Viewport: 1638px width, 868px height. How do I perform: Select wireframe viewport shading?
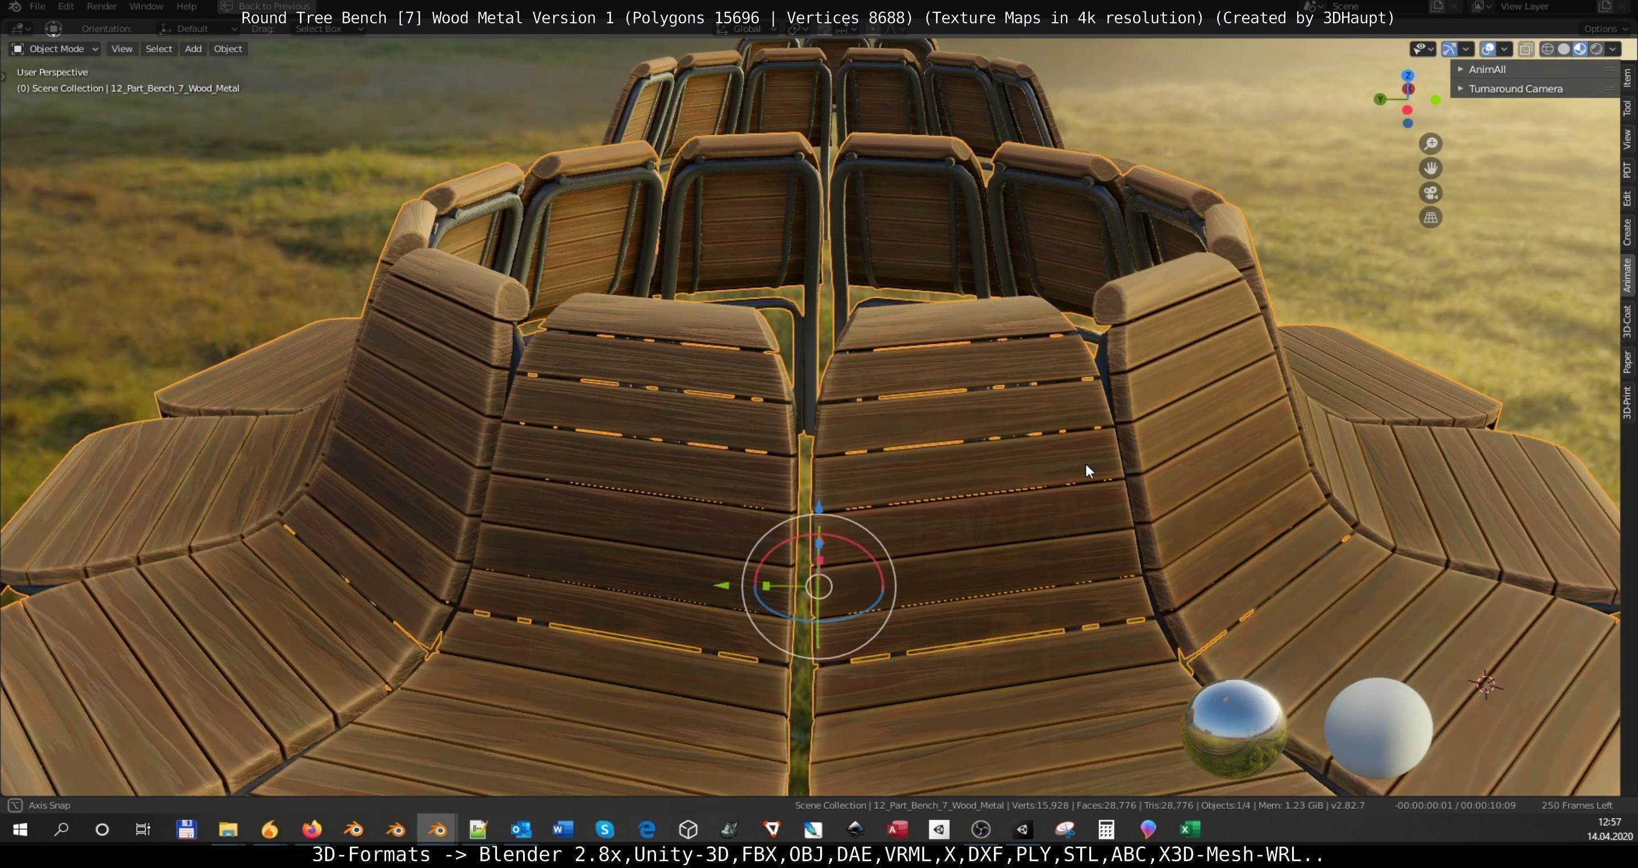click(1548, 49)
